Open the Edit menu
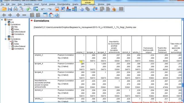 8,4
